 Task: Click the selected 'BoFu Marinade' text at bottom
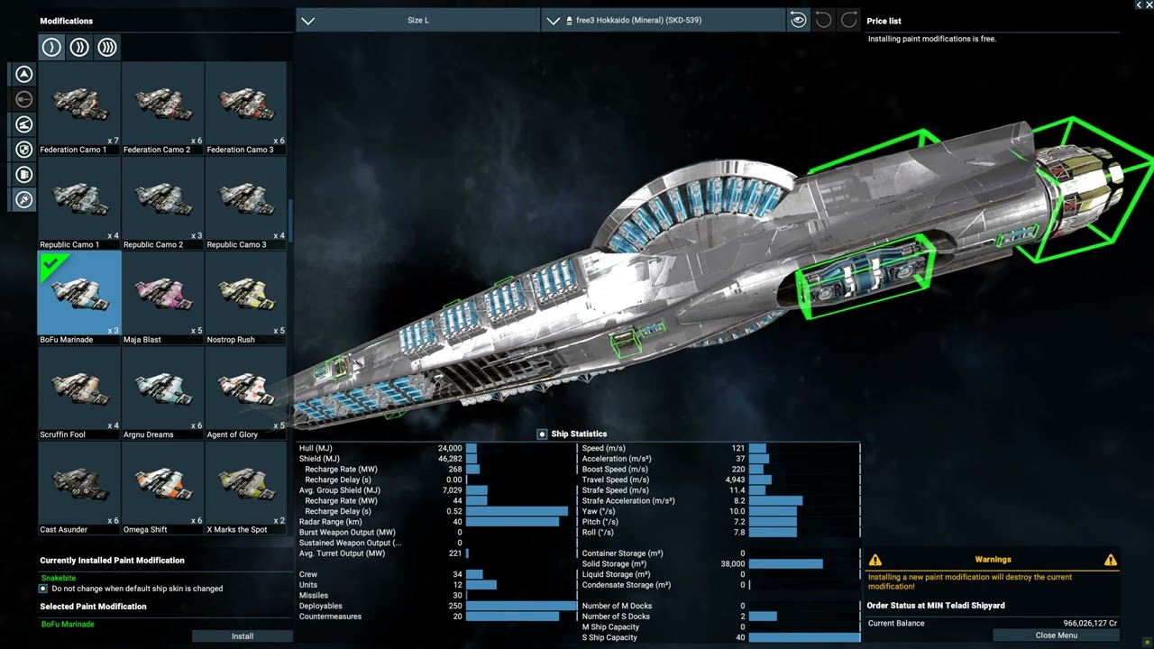[x=68, y=624]
